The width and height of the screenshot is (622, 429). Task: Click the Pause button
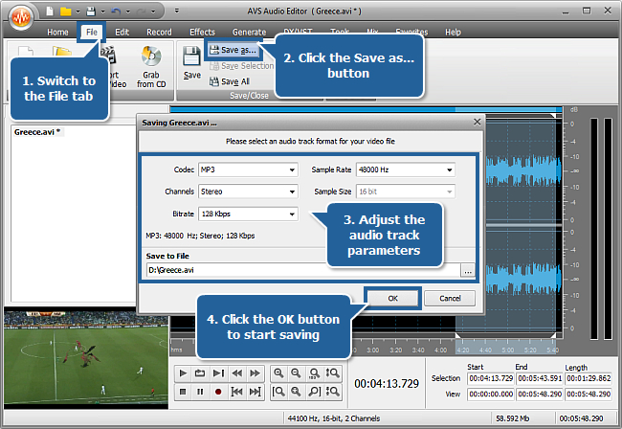[x=200, y=392]
